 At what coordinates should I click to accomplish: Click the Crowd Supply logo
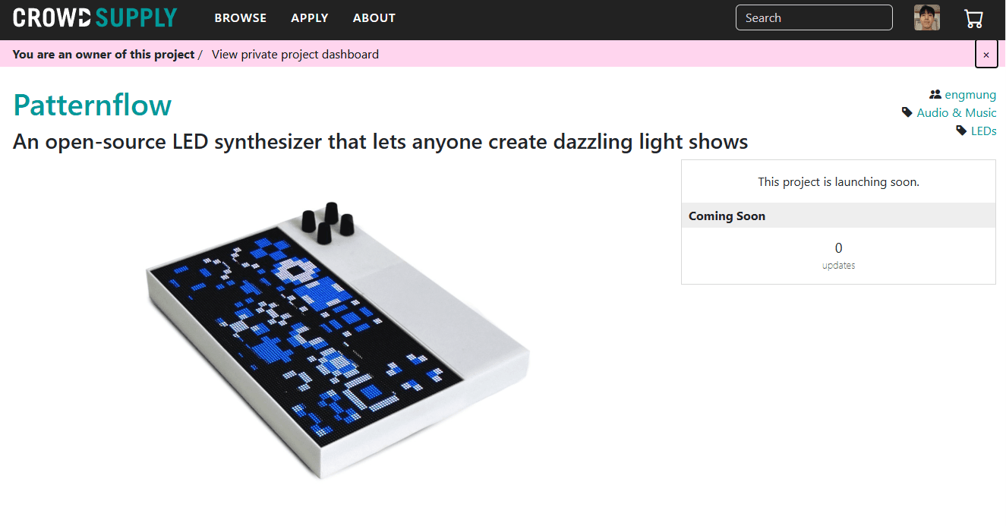point(95,17)
